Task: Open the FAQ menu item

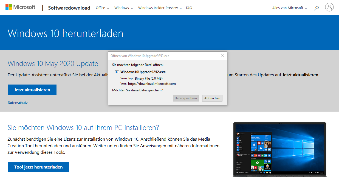Action: coord(189,8)
